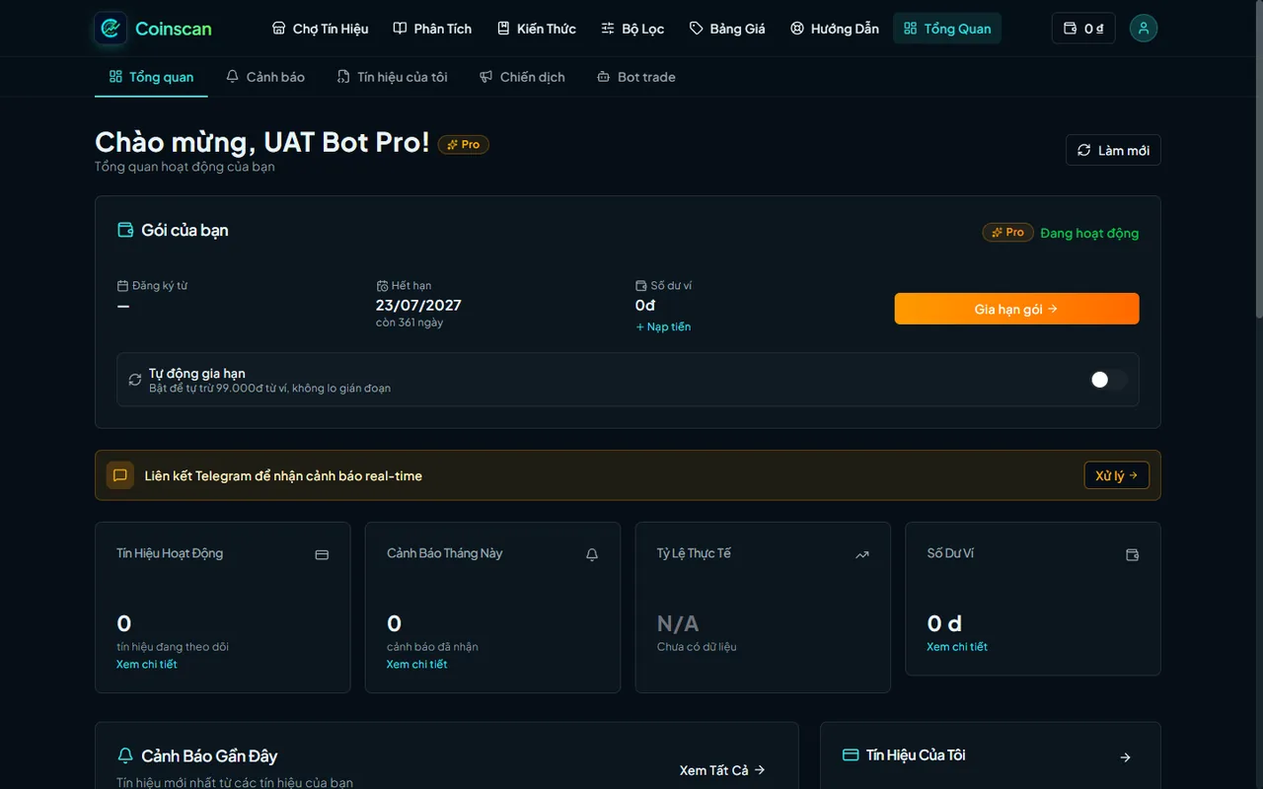1263x789 pixels.
Task: Click the wallet balance 0 đ button
Action: click(x=1083, y=29)
